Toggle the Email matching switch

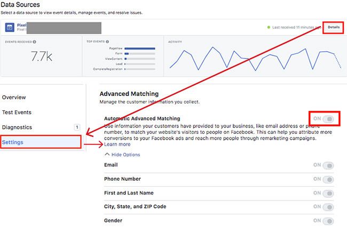[x=329, y=165]
